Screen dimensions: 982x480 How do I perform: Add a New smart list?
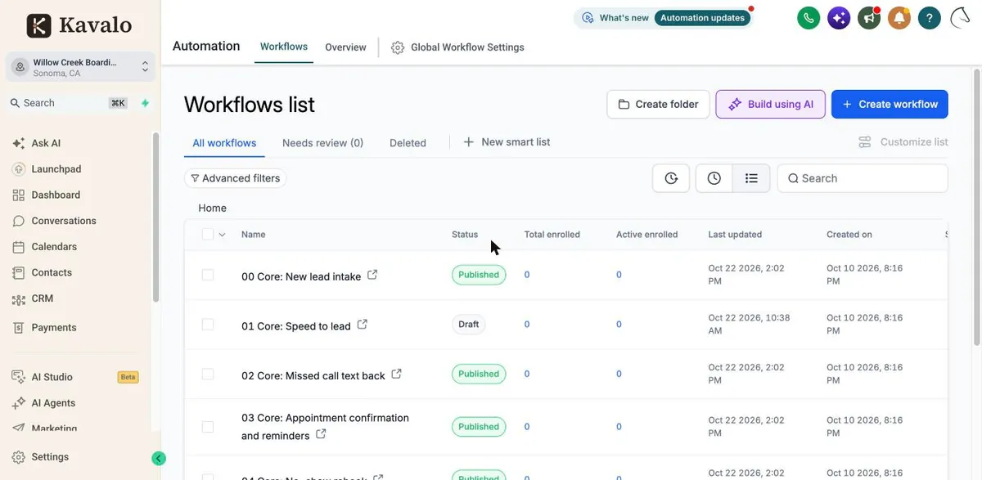click(x=507, y=142)
